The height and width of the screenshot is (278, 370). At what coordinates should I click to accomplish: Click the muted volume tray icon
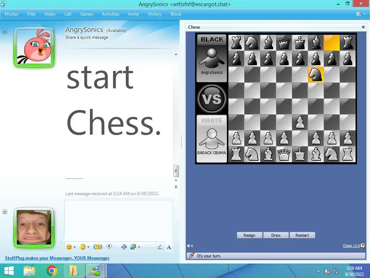pos(327,271)
